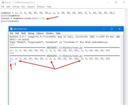Click the numbers.count code line in editor
This screenshot has width=128, height=105.
coord(23,18)
